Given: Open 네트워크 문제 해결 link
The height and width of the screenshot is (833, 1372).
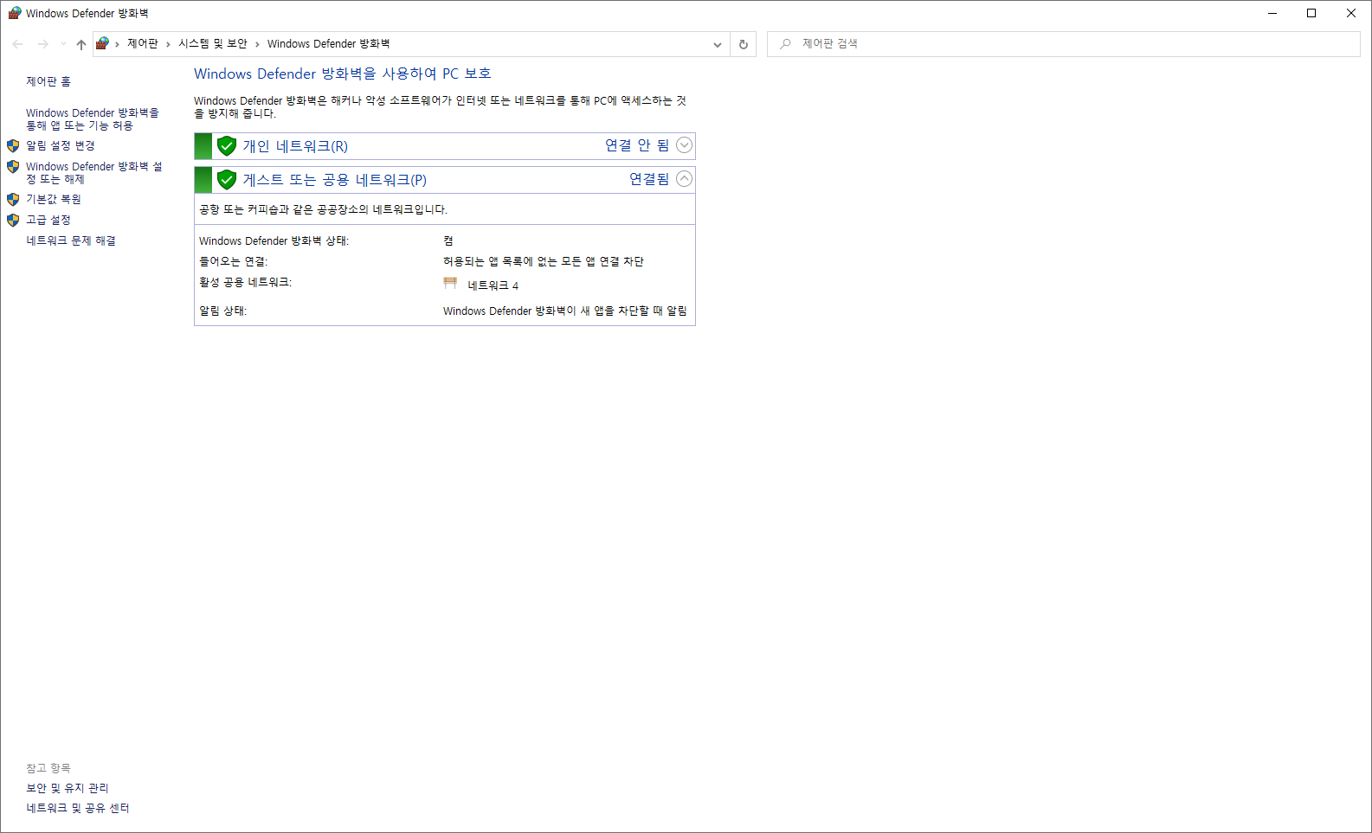Looking at the screenshot, I should (71, 240).
